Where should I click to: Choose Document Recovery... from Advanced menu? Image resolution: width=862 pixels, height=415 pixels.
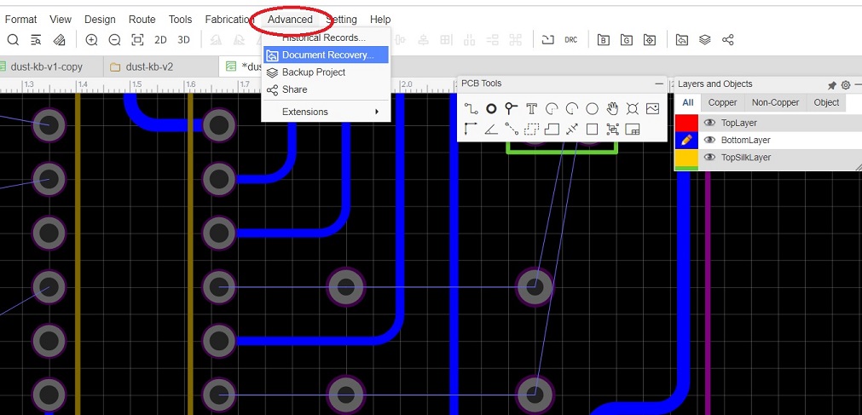(326, 55)
